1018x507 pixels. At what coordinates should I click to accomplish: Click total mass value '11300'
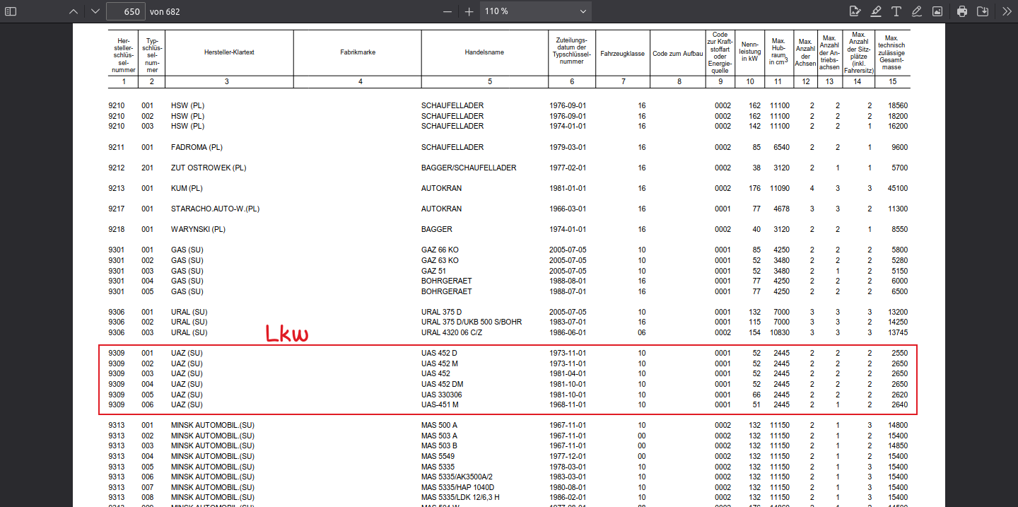tap(896, 209)
